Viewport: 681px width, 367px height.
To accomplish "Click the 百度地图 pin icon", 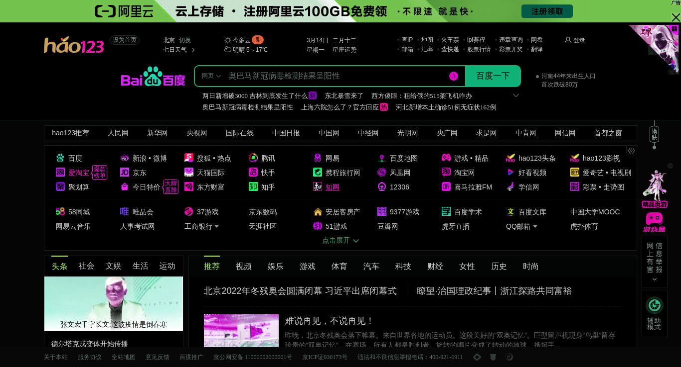I will (382, 158).
